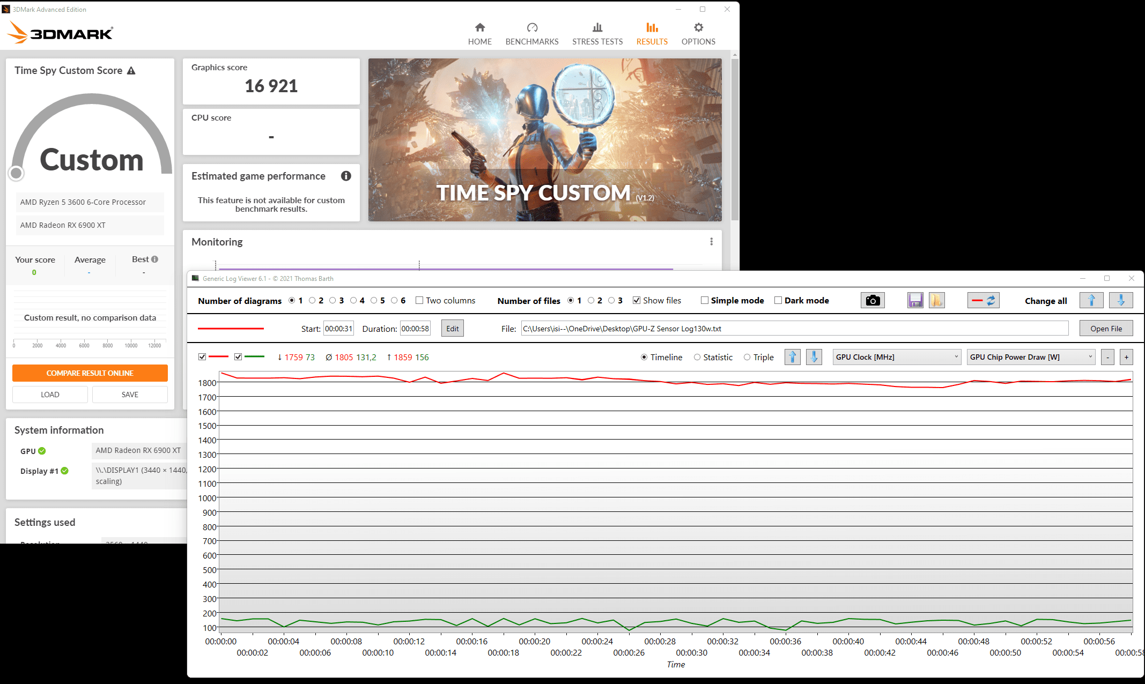Open the HOME tab in 3DMark
Screen dimensions: 1145x684
click(x=479, y=34)
